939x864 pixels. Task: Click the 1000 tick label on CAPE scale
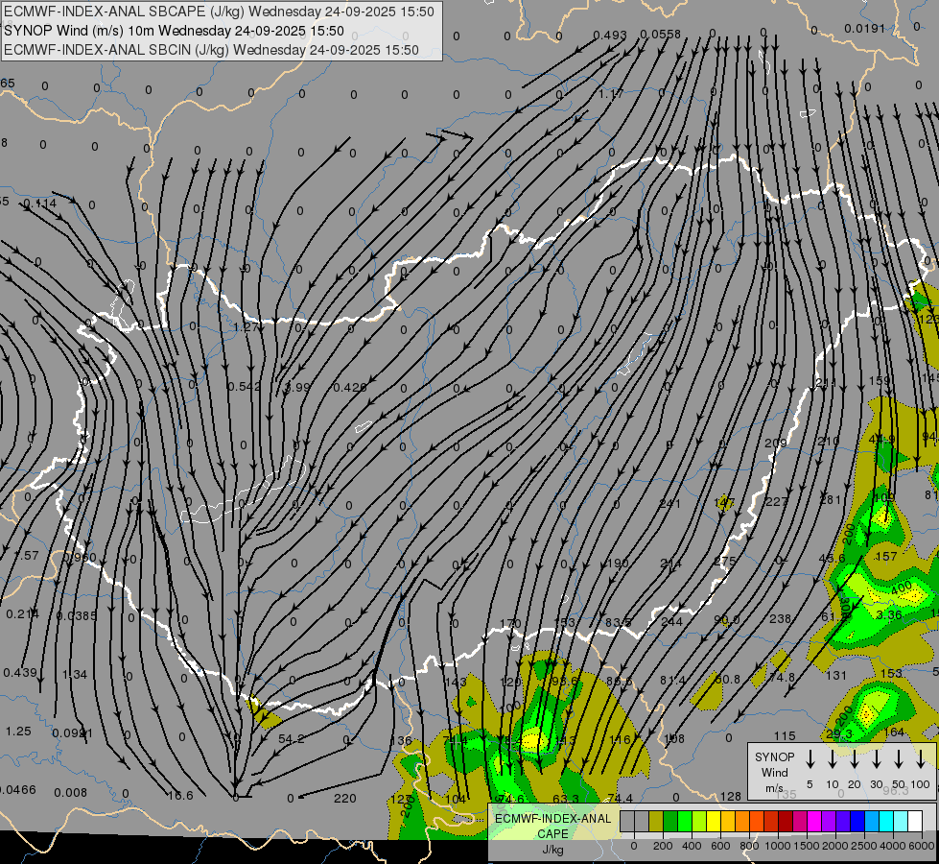coord(778,846)
